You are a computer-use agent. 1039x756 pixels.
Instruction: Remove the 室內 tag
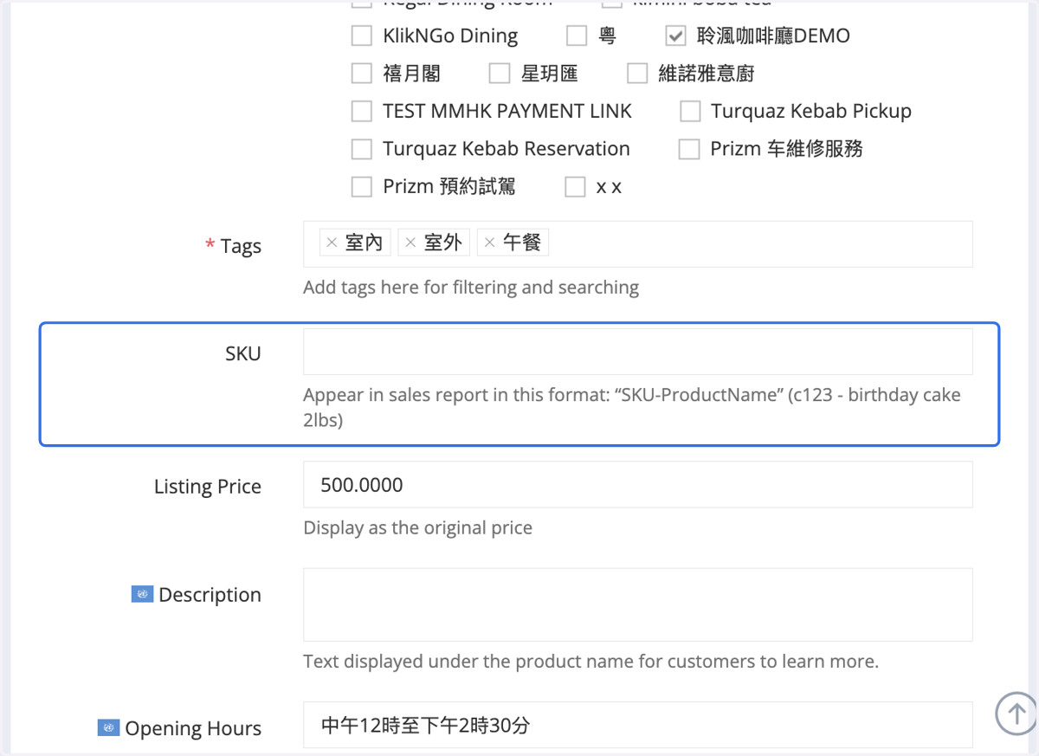click(x=332, y=242)
